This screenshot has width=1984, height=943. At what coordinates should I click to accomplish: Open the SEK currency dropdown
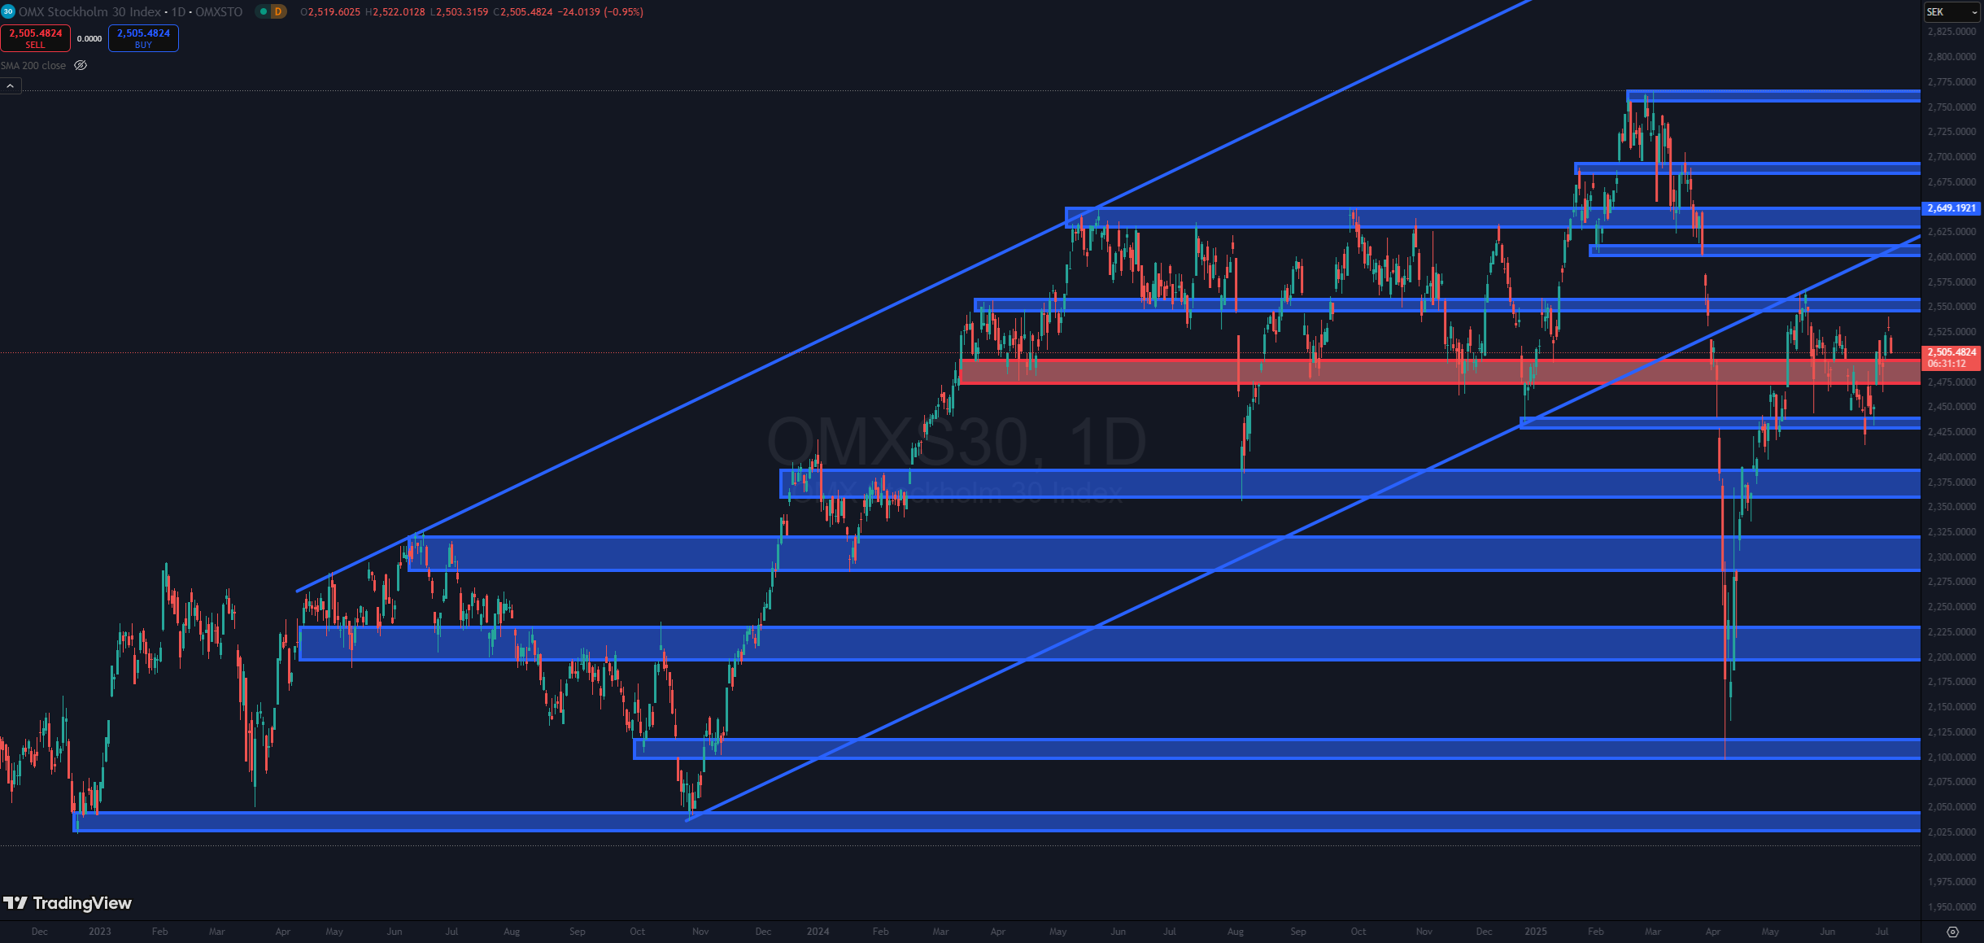coord(1951,11)
